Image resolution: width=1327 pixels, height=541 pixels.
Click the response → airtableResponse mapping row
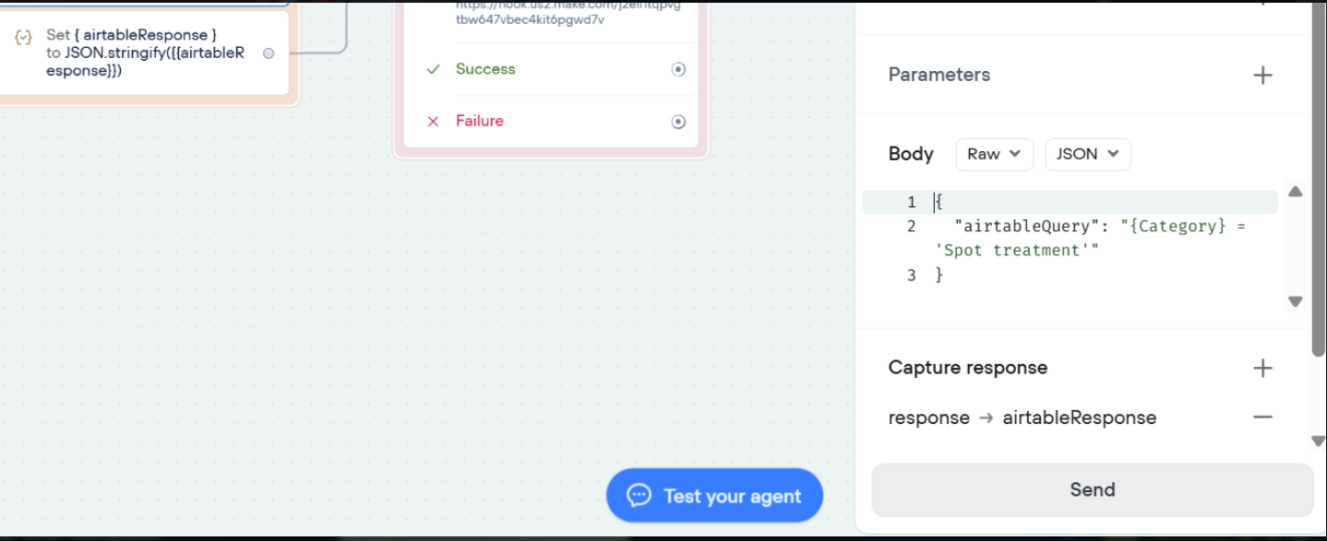click(1022, 418)
